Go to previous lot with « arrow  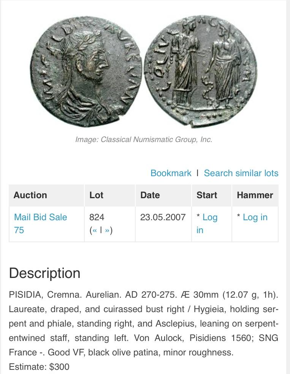(93, 230)
